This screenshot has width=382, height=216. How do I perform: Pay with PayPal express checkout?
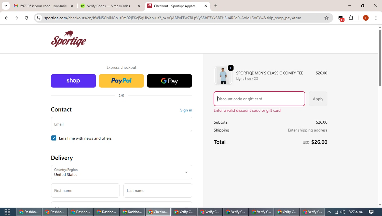point(121,81)
